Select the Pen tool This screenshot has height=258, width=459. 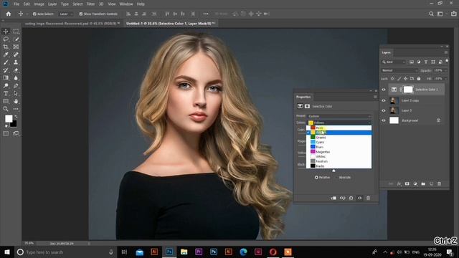pyautogui.click(x=16, y=86)
